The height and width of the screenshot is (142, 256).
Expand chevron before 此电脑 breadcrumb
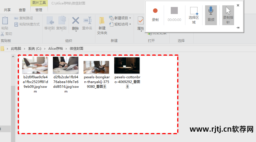pyautogui.click(x=7, y=49)
